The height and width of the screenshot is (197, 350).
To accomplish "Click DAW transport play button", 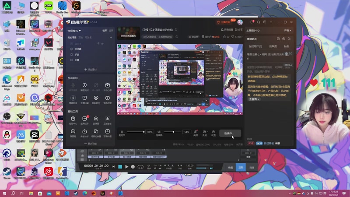I will 126,167.
